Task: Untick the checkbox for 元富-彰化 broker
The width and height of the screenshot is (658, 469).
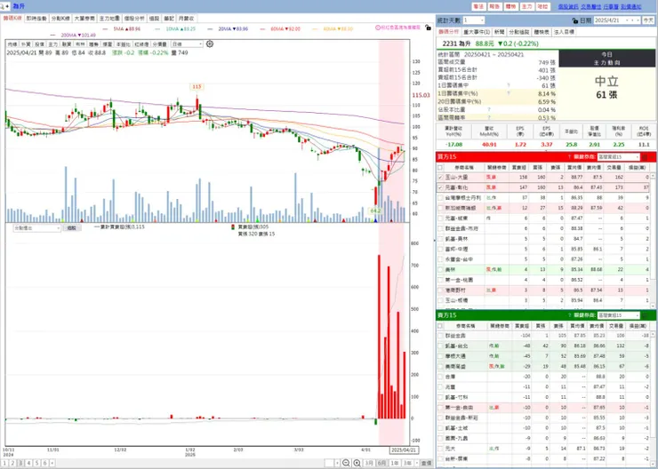Action: (440, 187)
